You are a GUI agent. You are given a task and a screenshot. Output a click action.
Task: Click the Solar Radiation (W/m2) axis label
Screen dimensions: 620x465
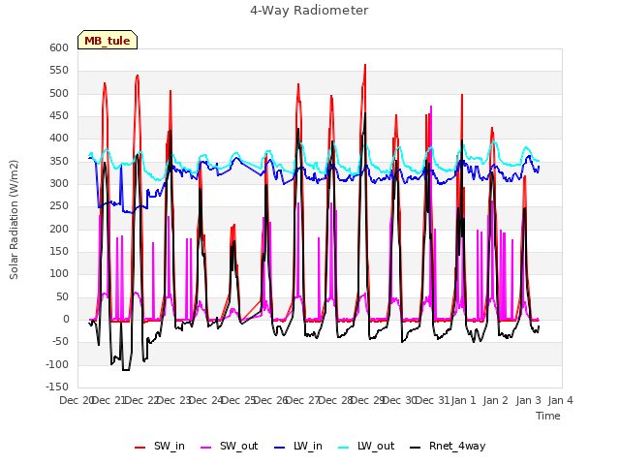[14, 220]
